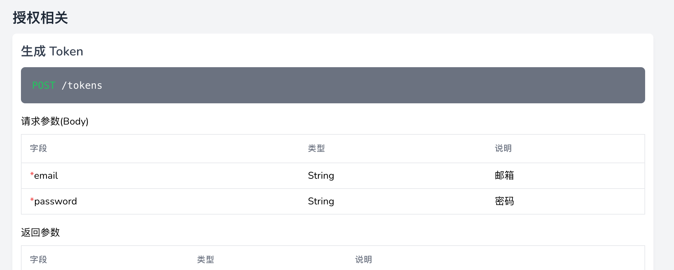This screenshot has width=674, height=270.
Task: Click the /tokens endpoint path
Action: pos(82,86)
